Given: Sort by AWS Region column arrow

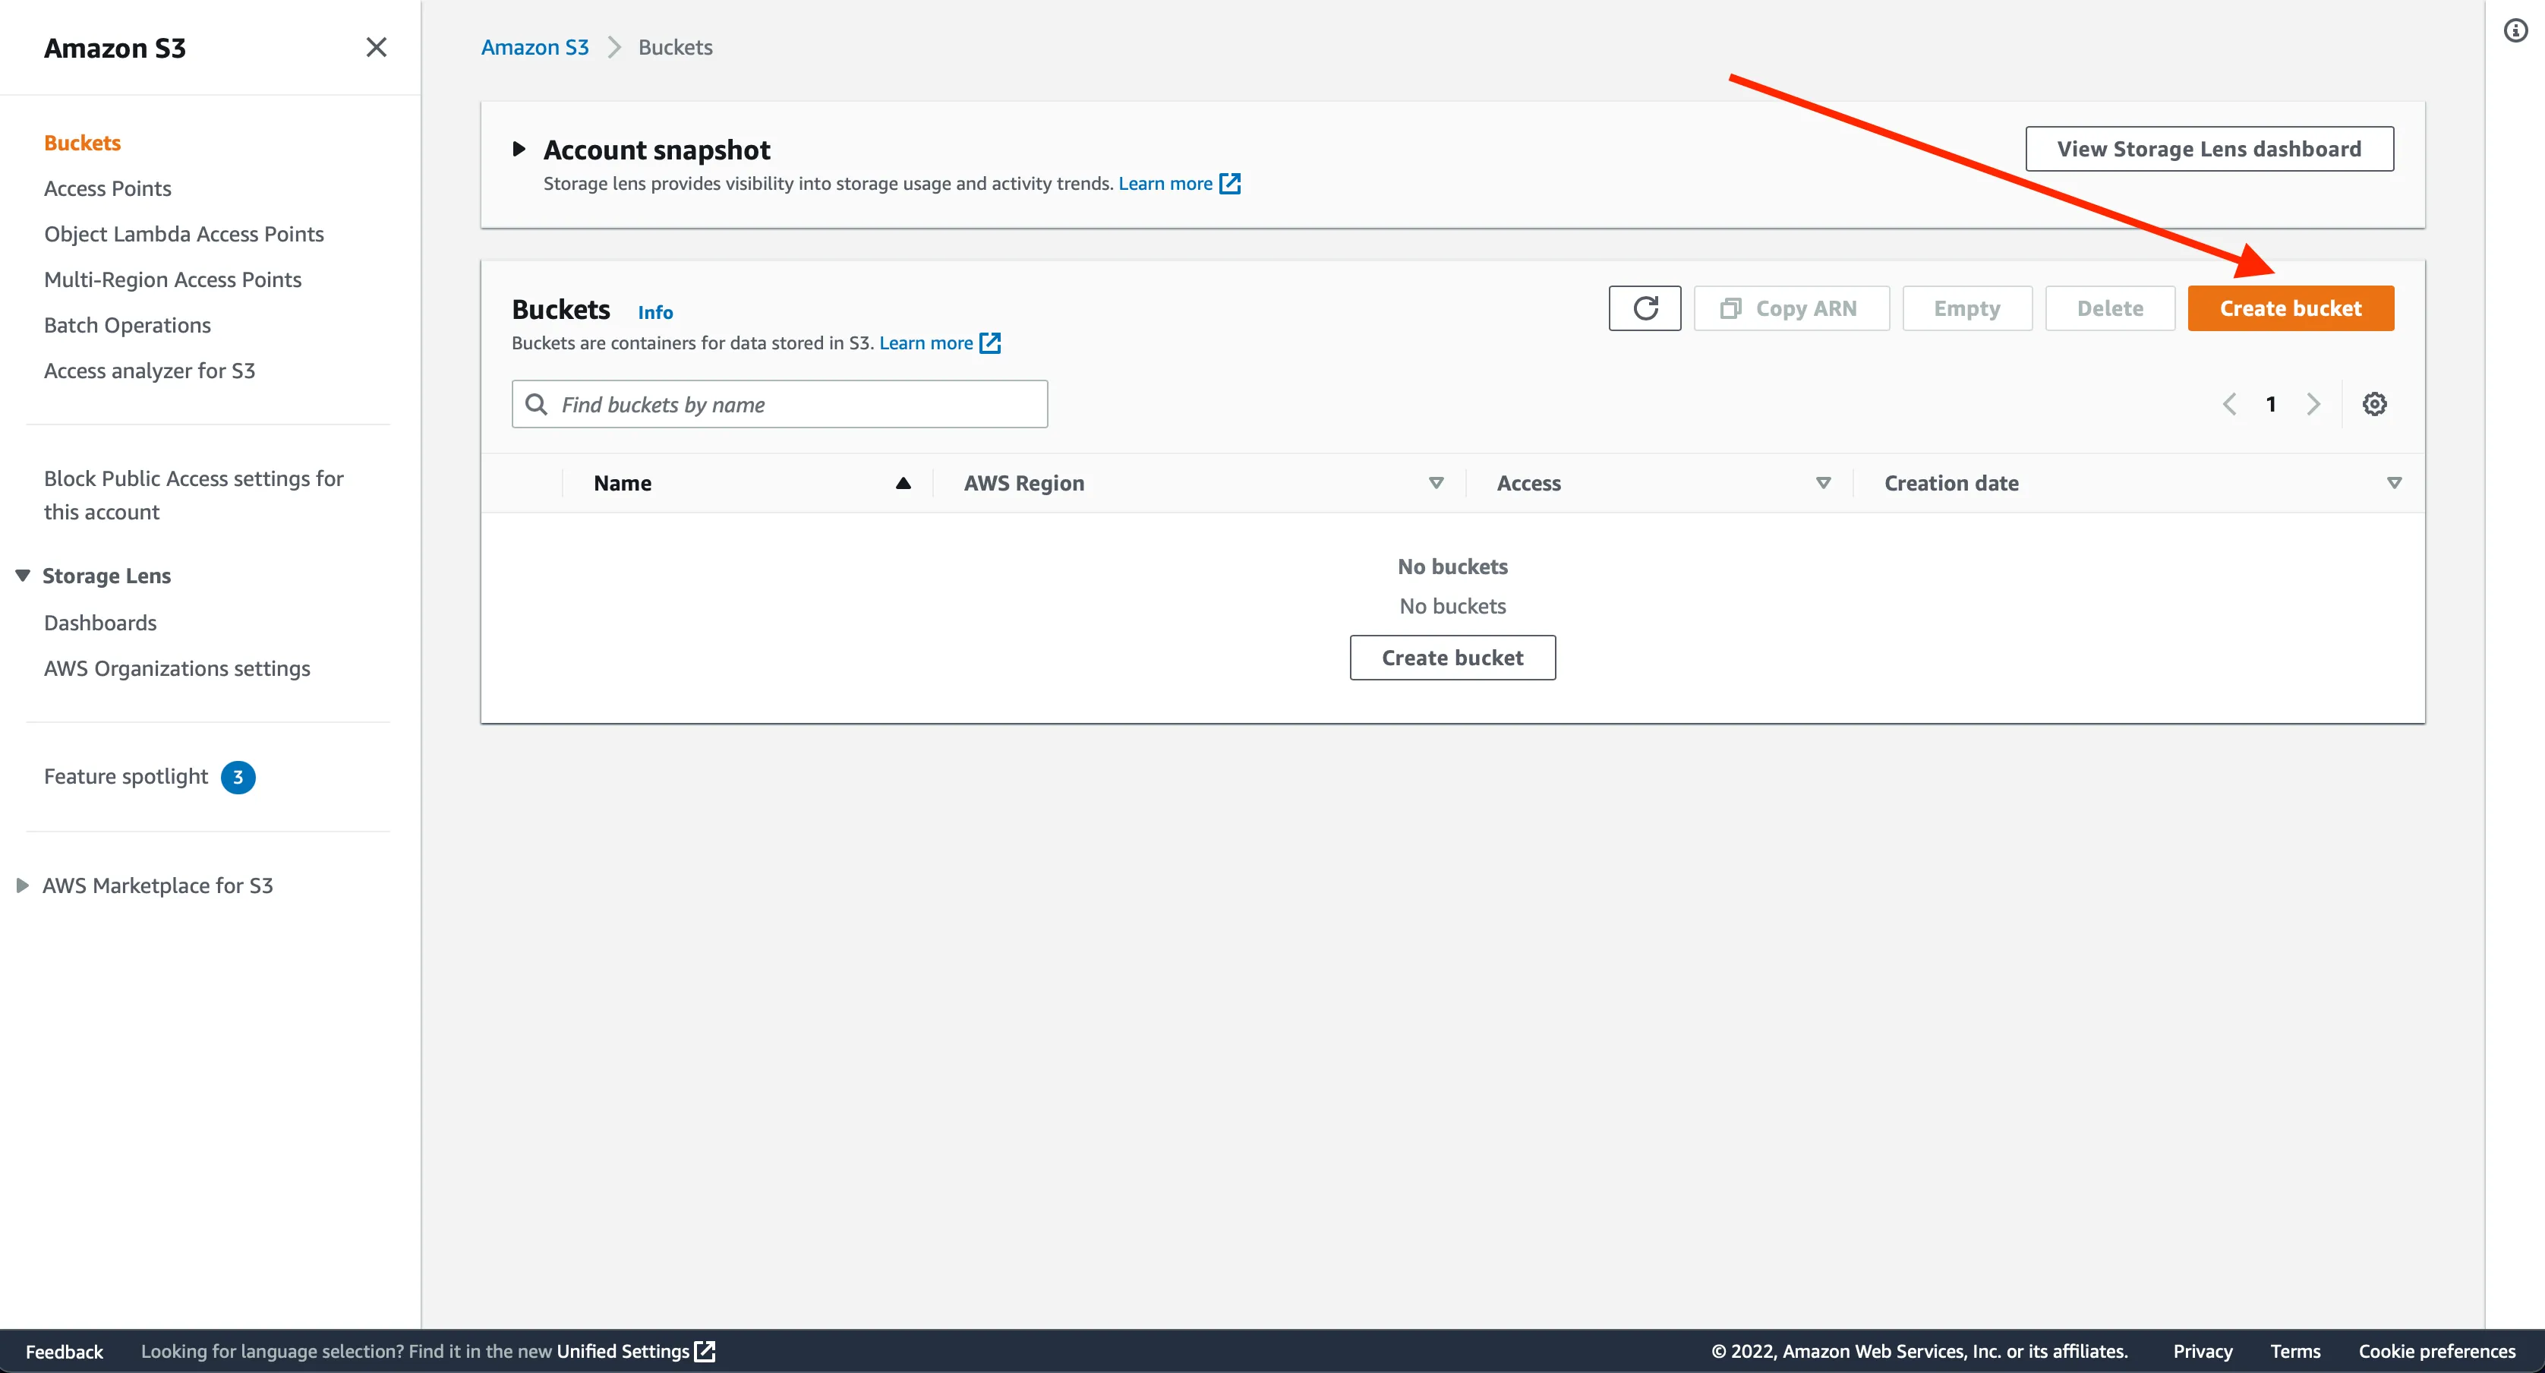Looking at the screenshot, I should (x=1436, y=484).
